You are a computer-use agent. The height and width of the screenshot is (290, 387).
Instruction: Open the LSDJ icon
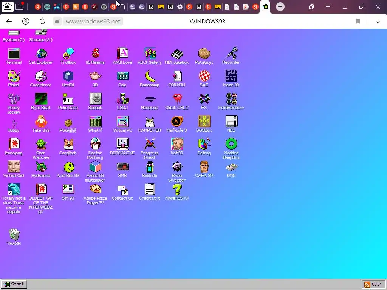(122, 102)
